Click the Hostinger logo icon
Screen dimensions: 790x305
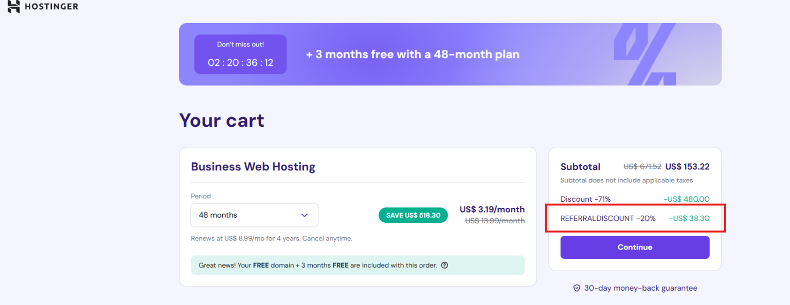(13, 6)
